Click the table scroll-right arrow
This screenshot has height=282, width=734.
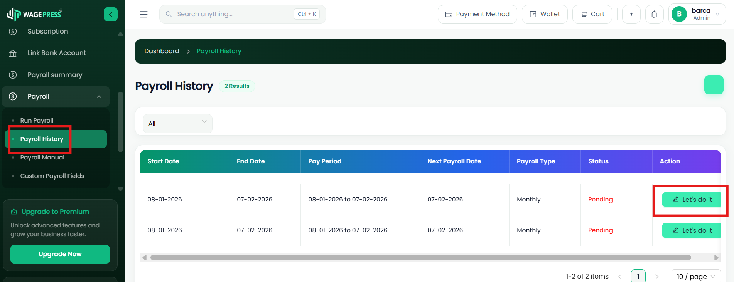[x=716, y=258]
